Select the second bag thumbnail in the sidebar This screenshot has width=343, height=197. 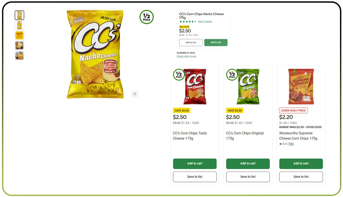coord(19,25)
